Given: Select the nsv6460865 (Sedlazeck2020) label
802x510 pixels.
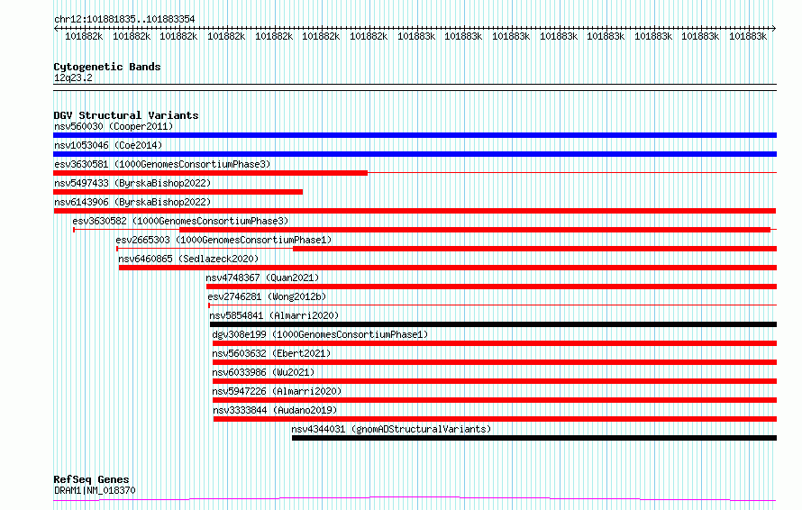Looking at the screenshot, I should [x=188, y=259].
